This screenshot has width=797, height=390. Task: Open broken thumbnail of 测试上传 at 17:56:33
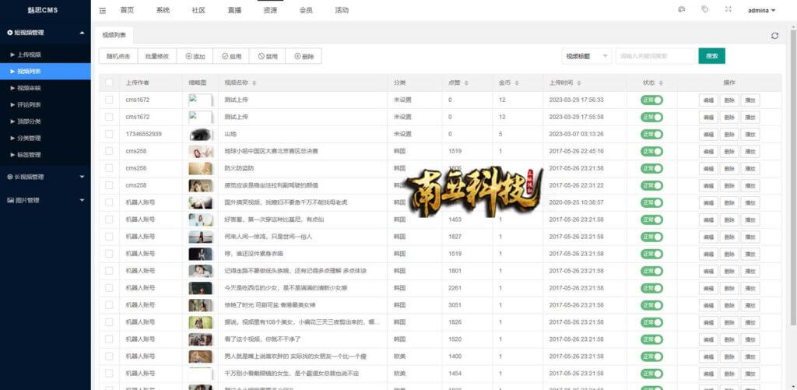(x=200, y=100)
